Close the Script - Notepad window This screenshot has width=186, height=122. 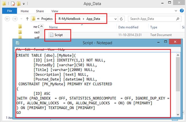point(175,42)
